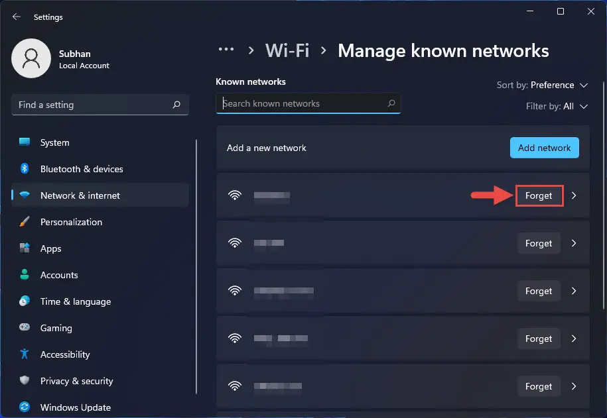The width and height of the screenshot is (607, 418).
Task: Click the Privacy & security shield icon
Action: 25,380
